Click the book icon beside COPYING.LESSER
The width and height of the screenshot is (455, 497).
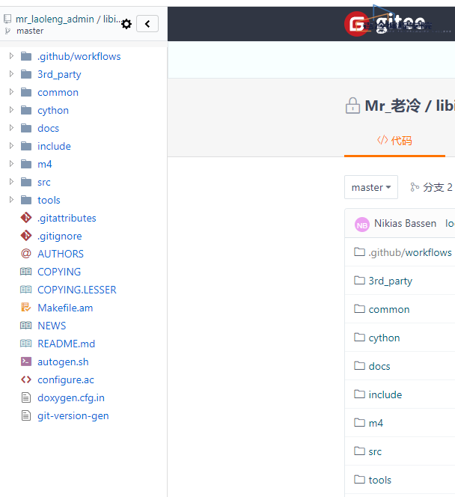pyautogui.click(x=26, y=290)
